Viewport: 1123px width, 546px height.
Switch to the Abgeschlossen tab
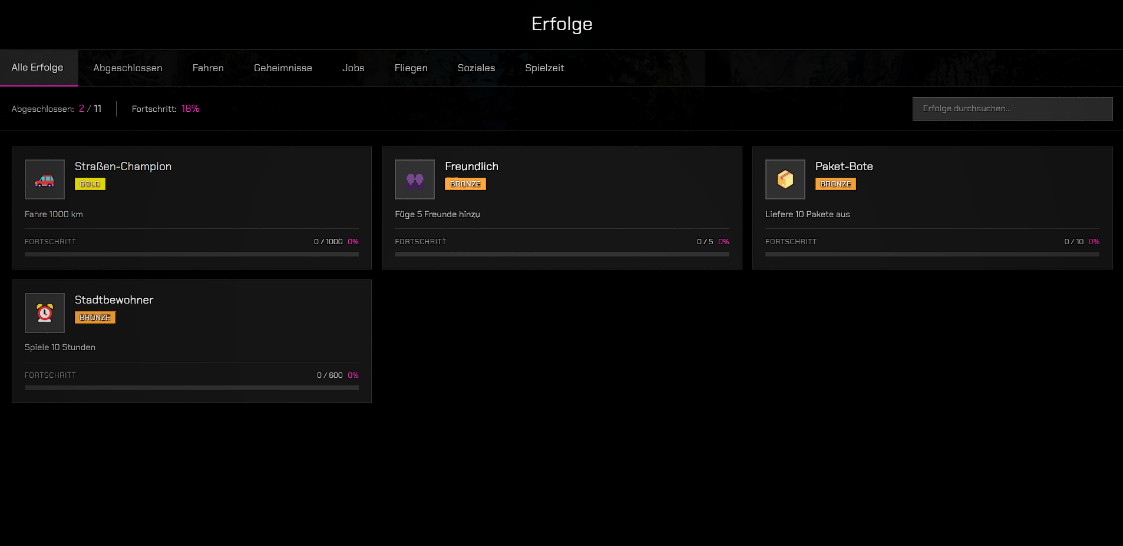pos(128,68)
